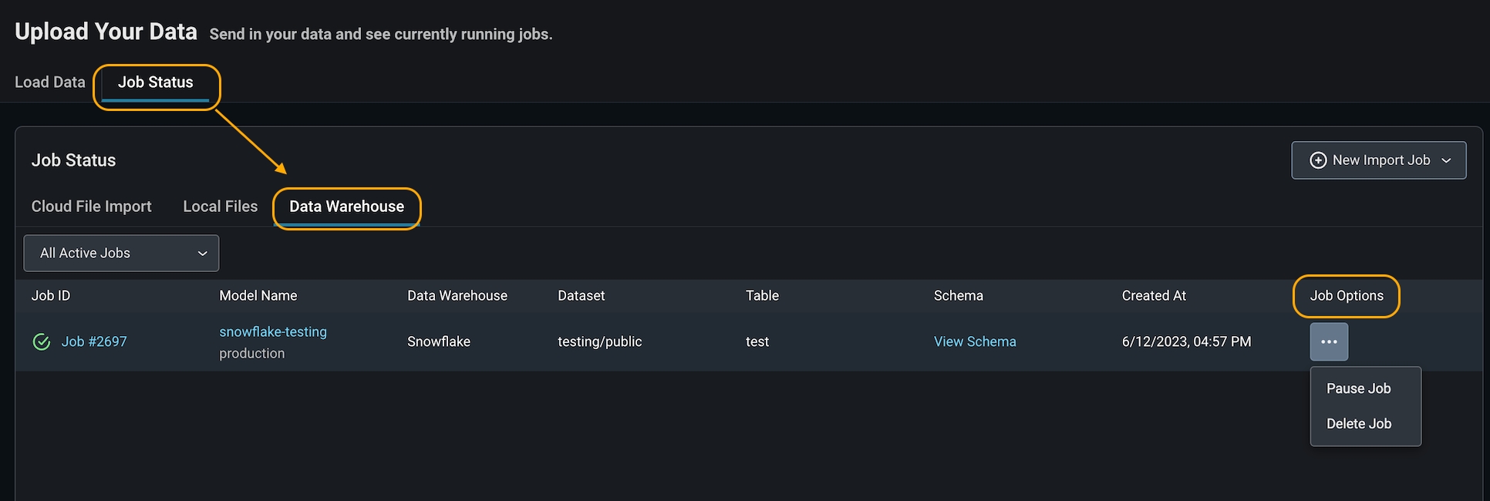
Task: Click the View Schema link
Action: (975, 341)
